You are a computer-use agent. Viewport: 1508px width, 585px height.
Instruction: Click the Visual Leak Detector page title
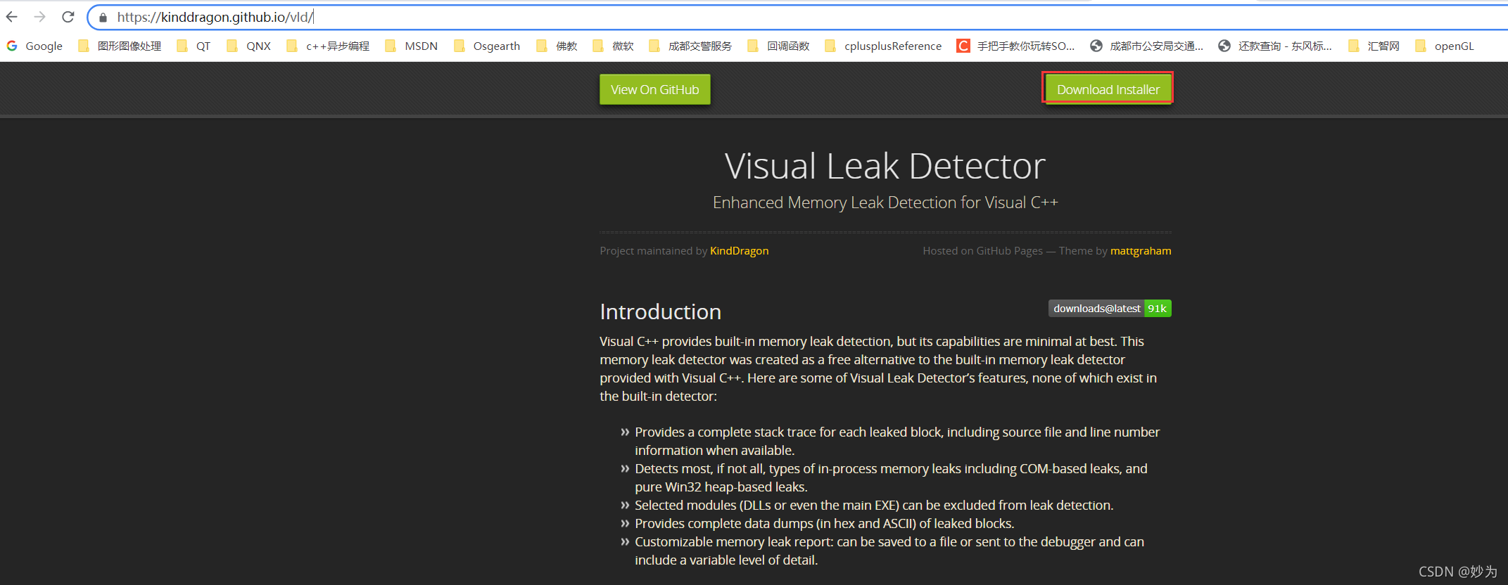(885, 166)
